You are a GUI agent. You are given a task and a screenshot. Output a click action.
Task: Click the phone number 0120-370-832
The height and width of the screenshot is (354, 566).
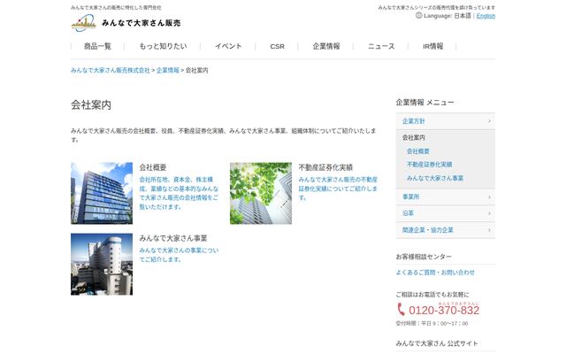click(444, 311)
